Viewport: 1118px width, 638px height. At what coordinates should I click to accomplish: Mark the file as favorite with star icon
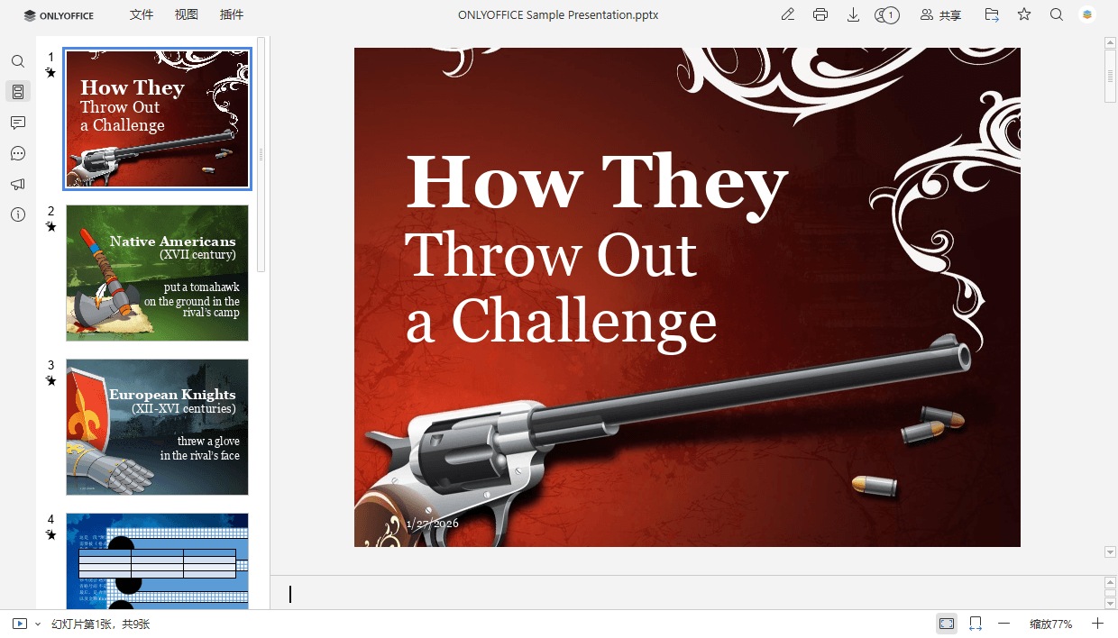click(1024, 14)
